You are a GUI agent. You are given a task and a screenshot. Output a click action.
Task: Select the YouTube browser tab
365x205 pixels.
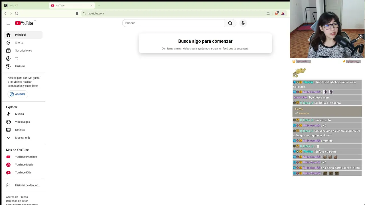tap(72, 5)
